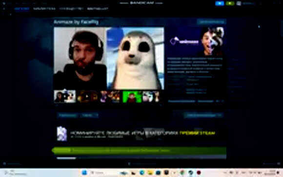The width and height of the screenshot is (283, 177).
Task: Open the Library tab next to Store
Action: point(44,9)
